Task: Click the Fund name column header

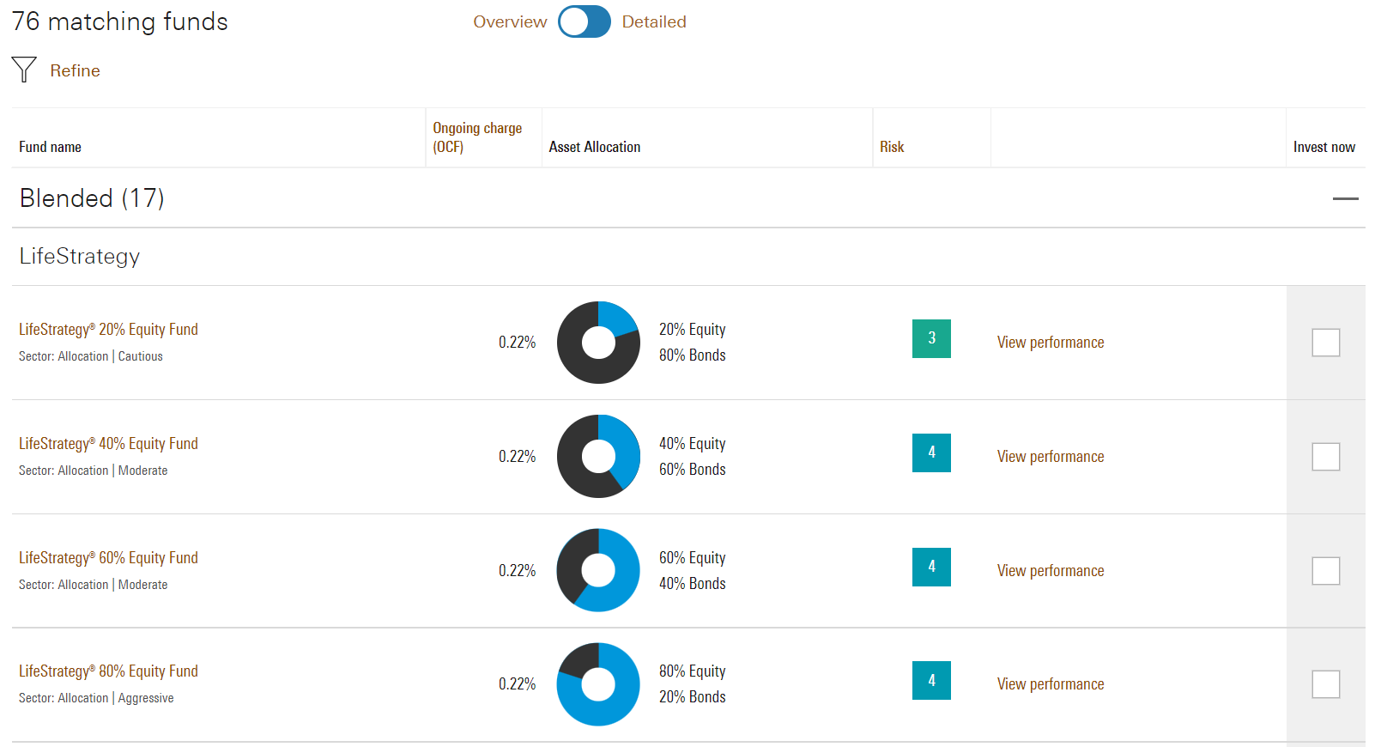Action: (x=50, y=147)
